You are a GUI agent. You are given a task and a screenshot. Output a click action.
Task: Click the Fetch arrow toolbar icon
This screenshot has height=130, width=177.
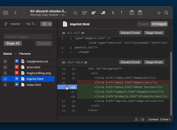[x=85, y=13]
